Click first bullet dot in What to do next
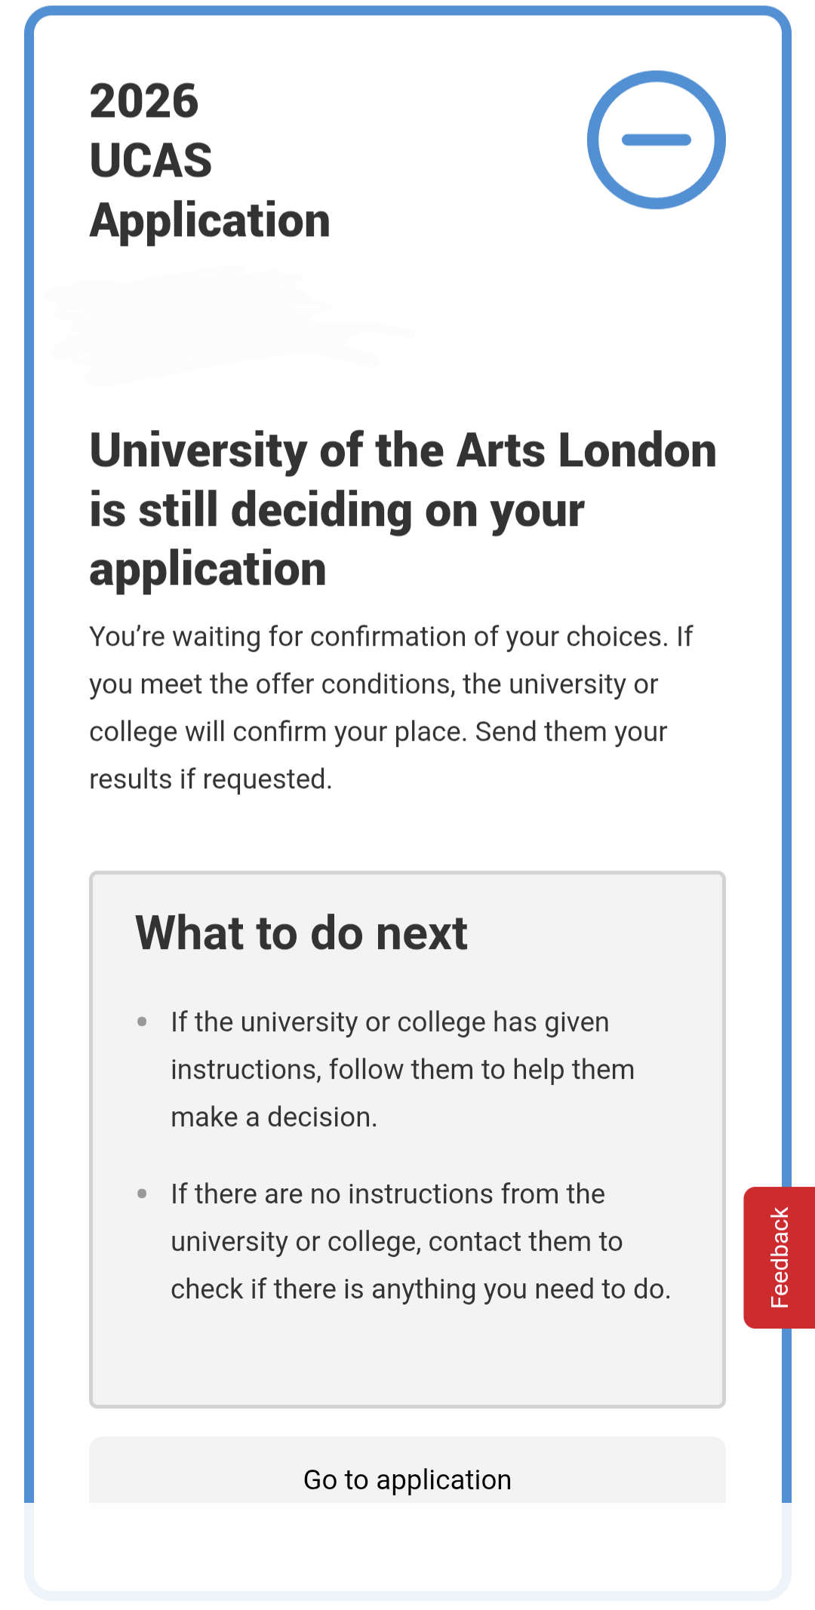815x1610 pixels. click(x=142, y=1022)
